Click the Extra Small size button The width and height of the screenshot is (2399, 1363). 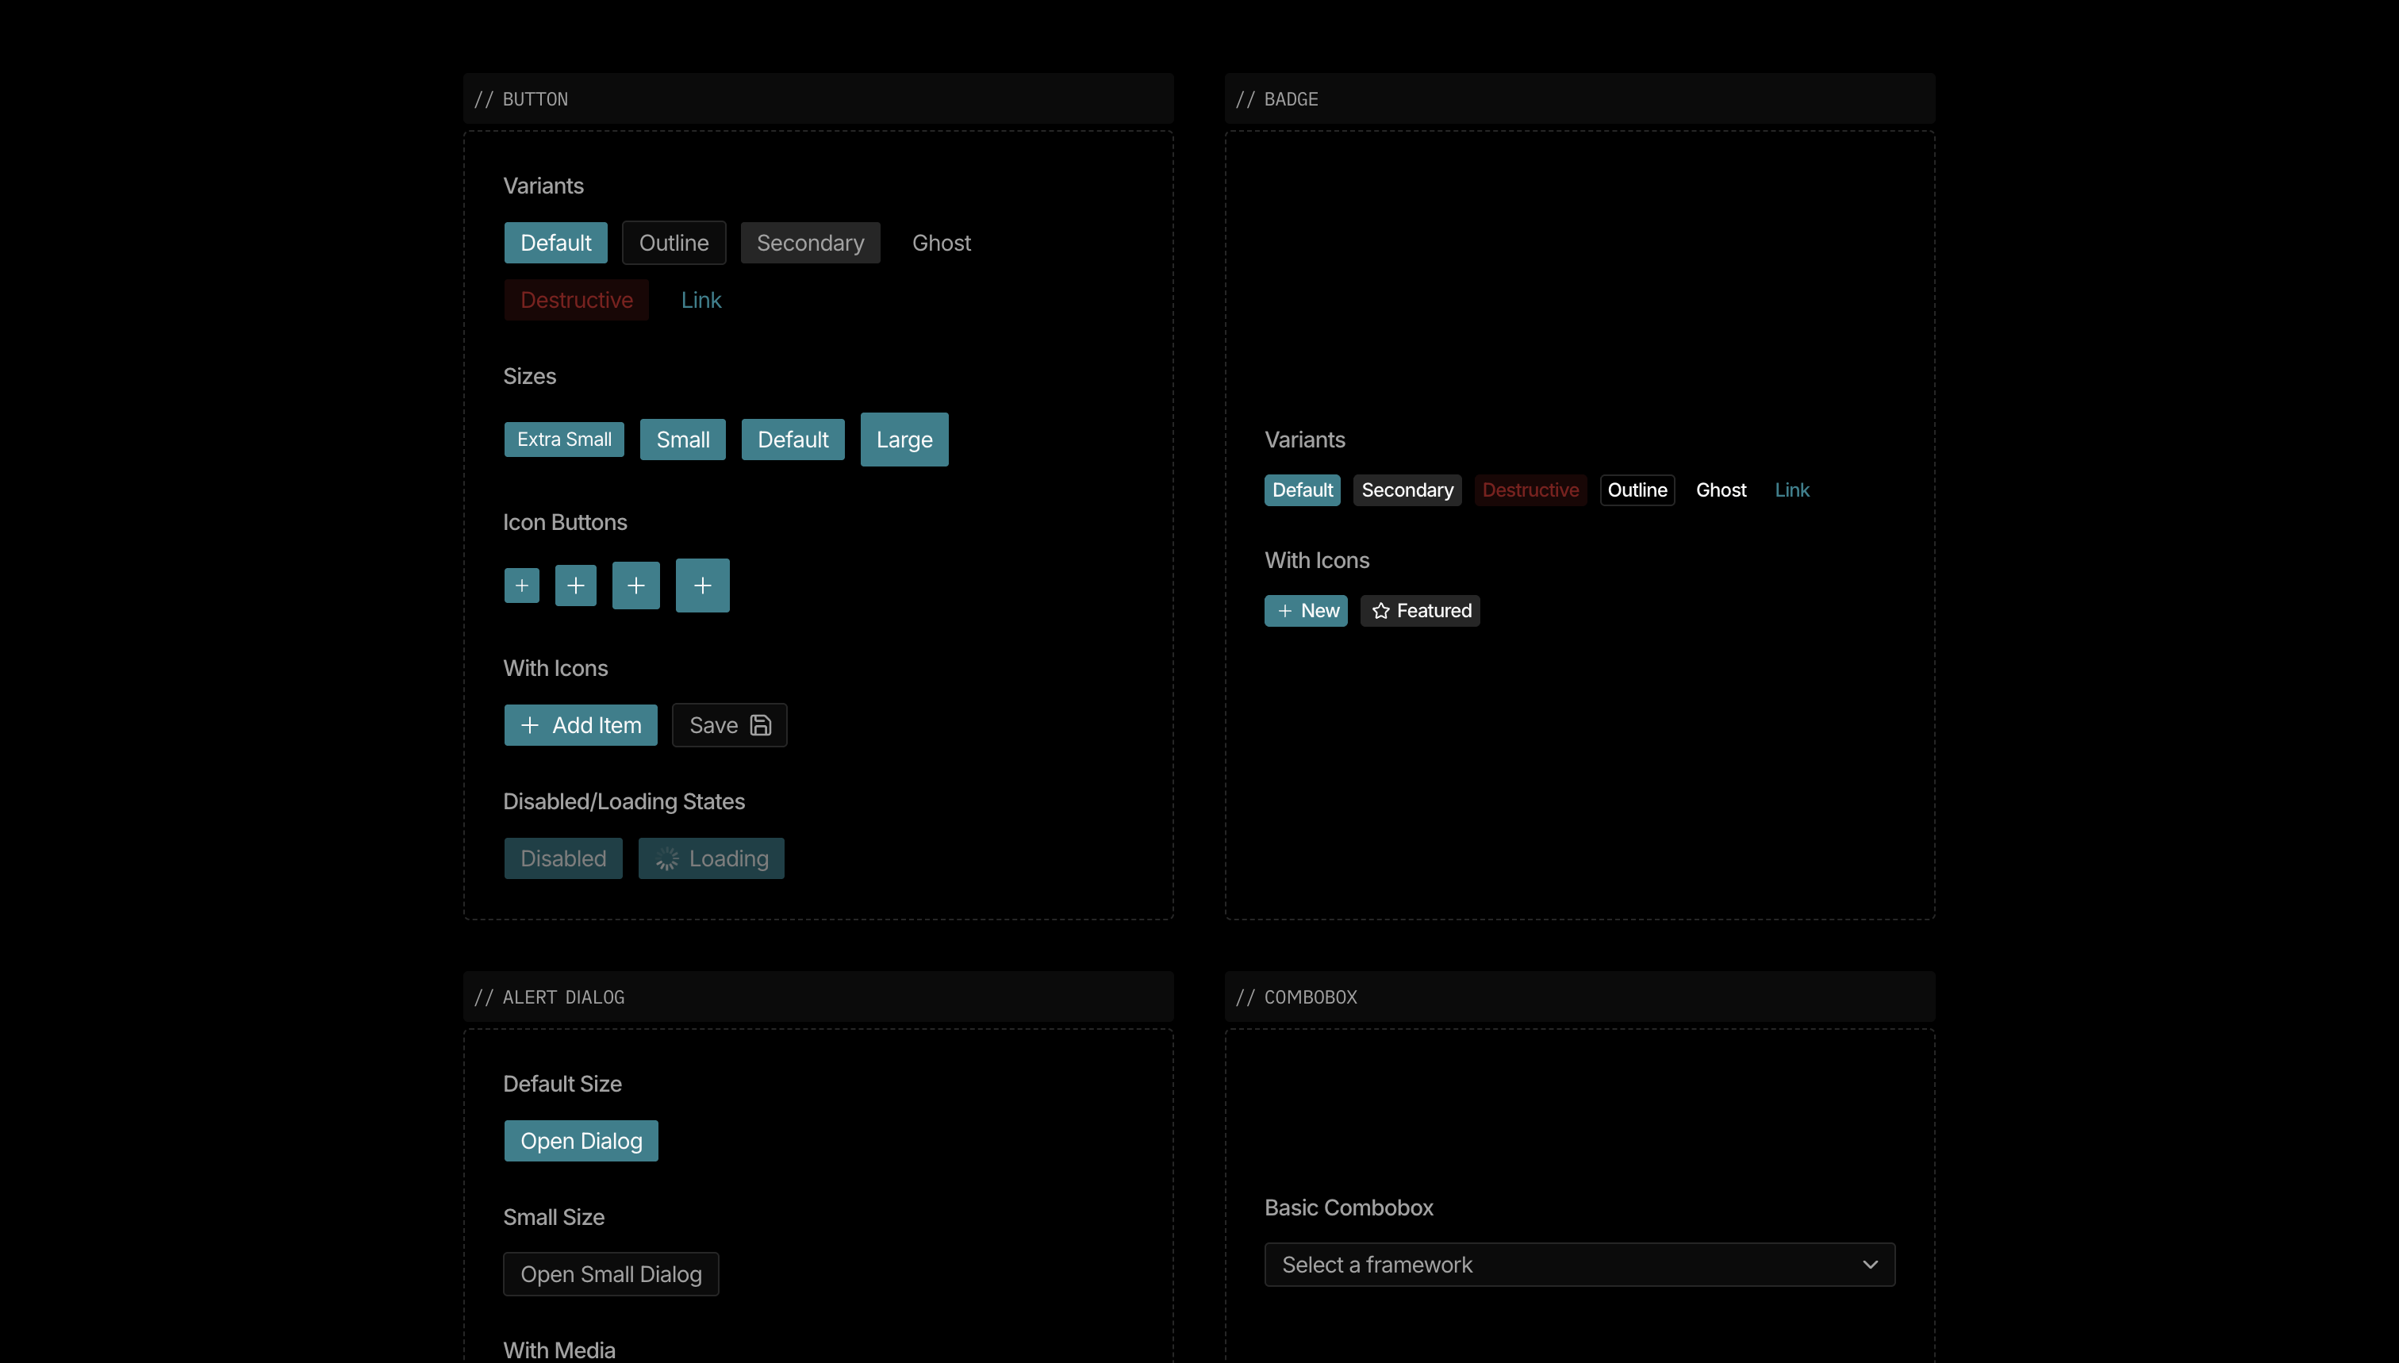[x=564, y=440]
